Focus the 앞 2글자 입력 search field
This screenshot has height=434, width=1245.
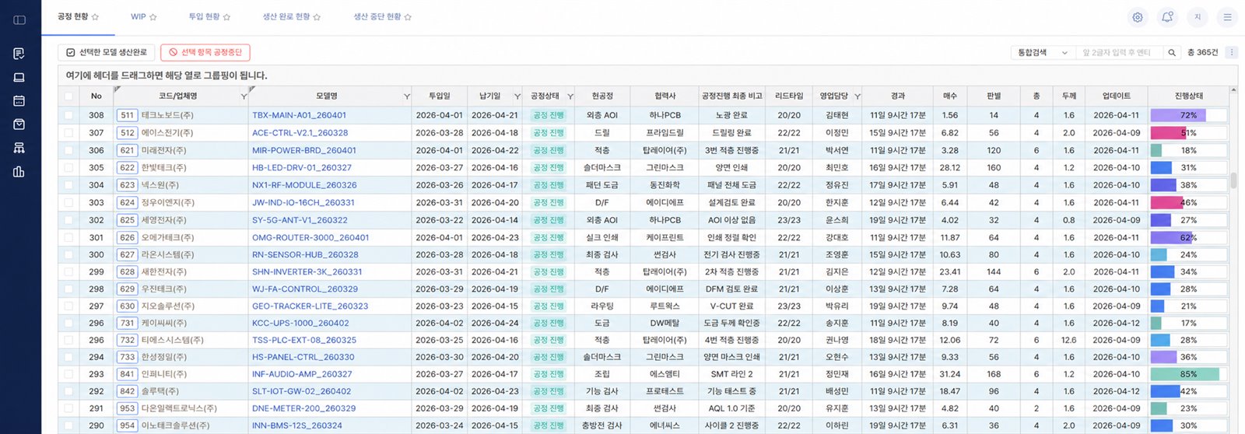(1120, 53)
